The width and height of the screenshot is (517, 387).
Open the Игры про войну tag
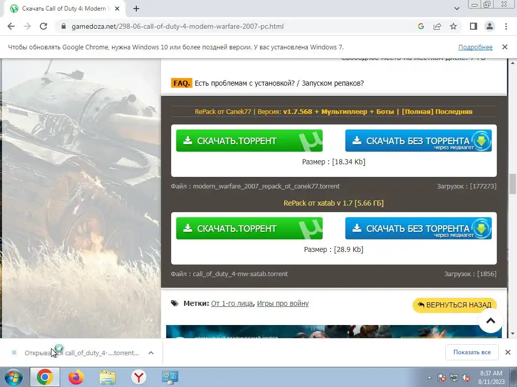[x=283, y=303]
